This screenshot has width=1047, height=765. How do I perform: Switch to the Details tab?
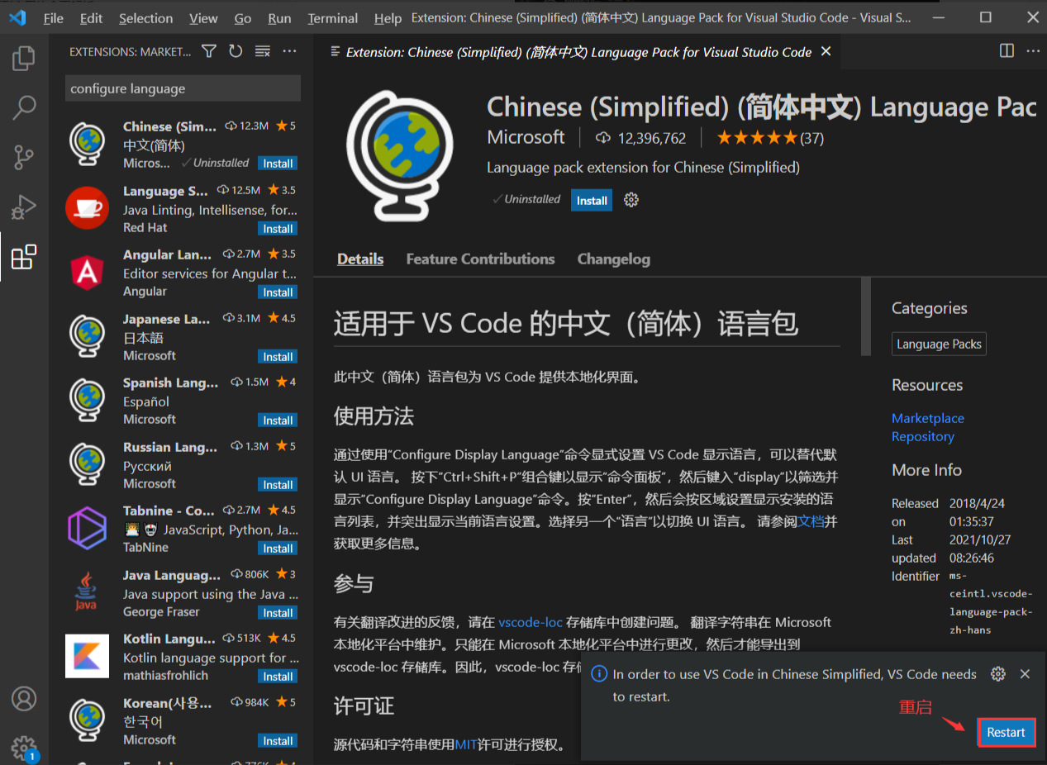click(x=360, y=259)
